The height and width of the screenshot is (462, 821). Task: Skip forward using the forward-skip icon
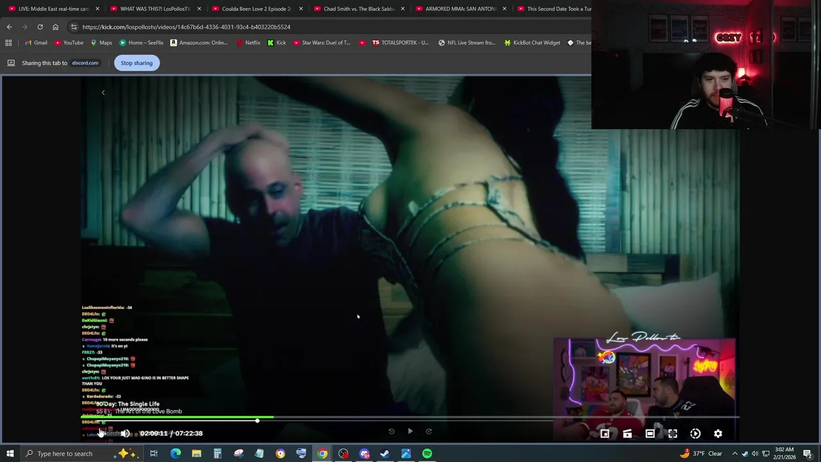point(429,431)
